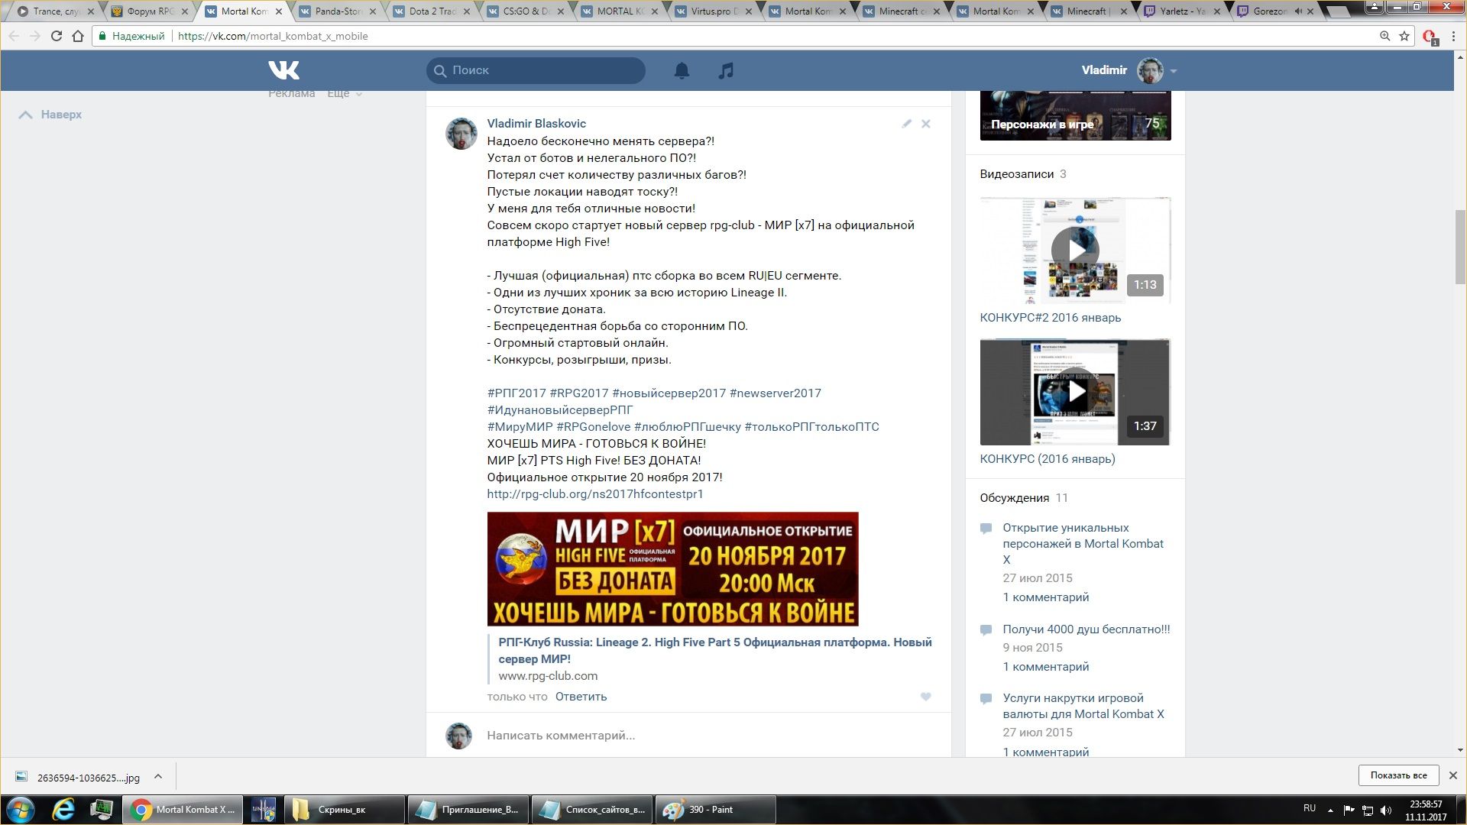Image resolution: width=1467 pixels, height=825 pixels.
Task: Open the rpg-club.org contest link
Action: pos(595,493)
